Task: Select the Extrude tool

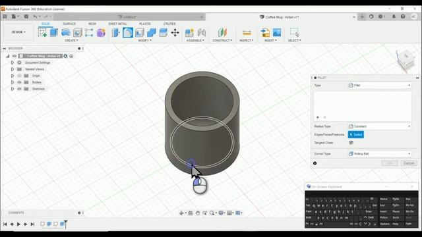Action: pyautogui.click(x=54, y=32)
